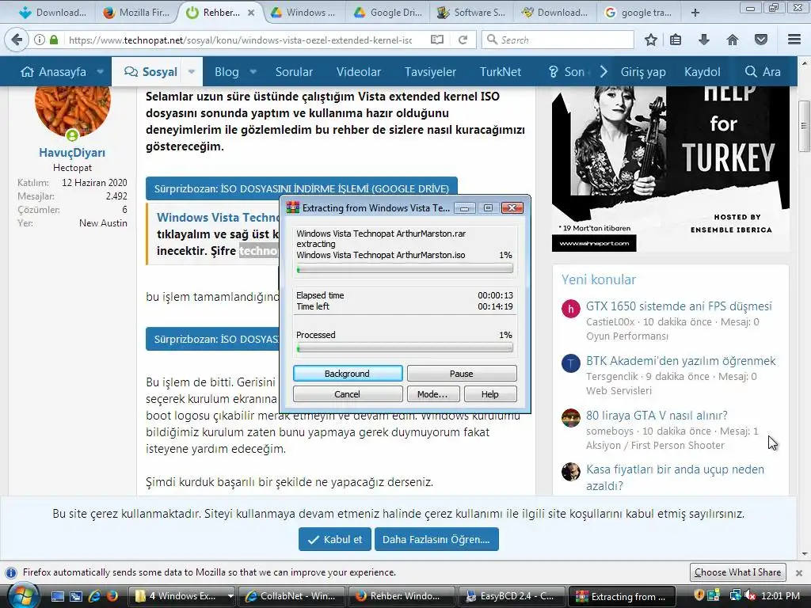Expand grouped Windows Explorer taskbar arrow
The image size is (811, 608).
[x=230, y=596]
